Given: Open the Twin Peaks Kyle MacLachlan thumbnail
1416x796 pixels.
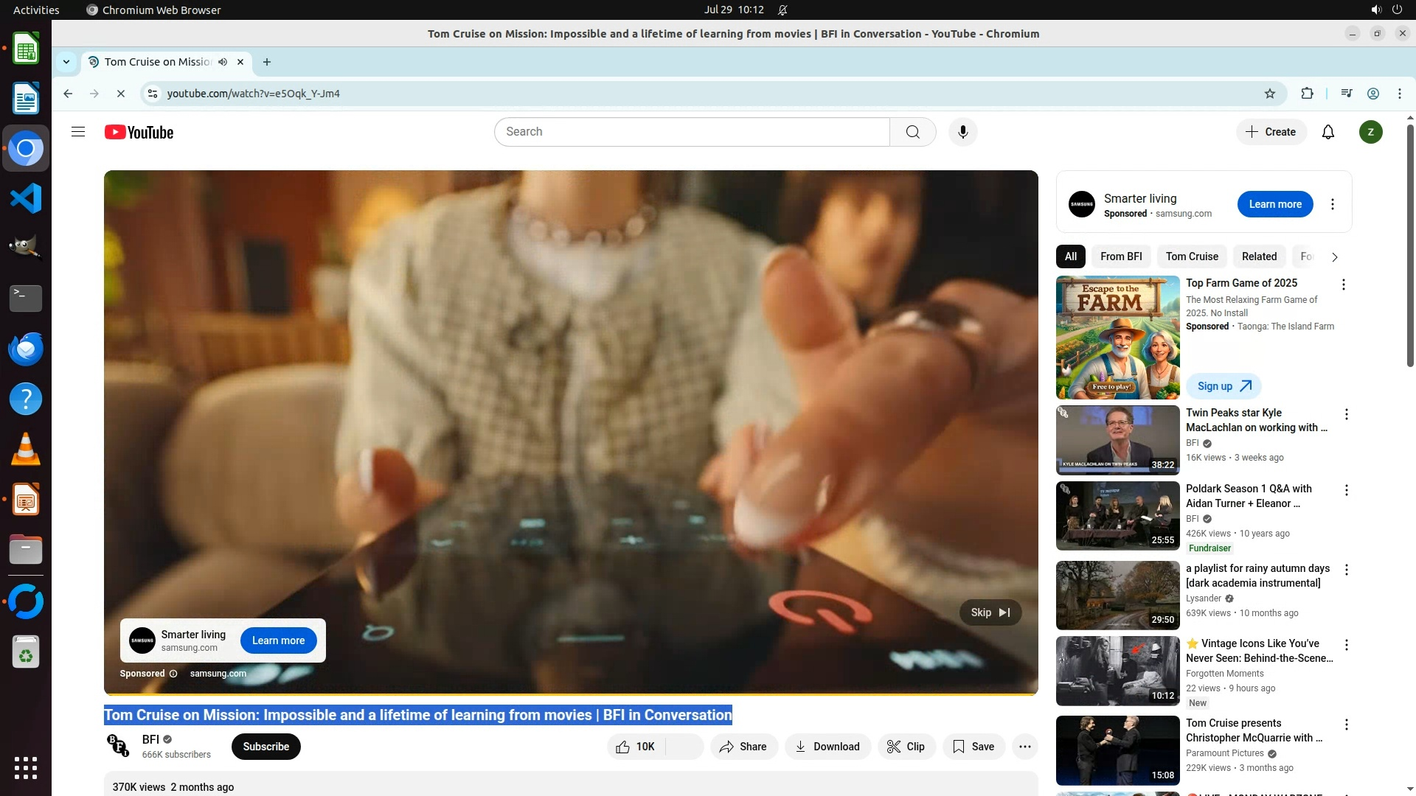Looking at the screenshot, I should (1117, 440).
